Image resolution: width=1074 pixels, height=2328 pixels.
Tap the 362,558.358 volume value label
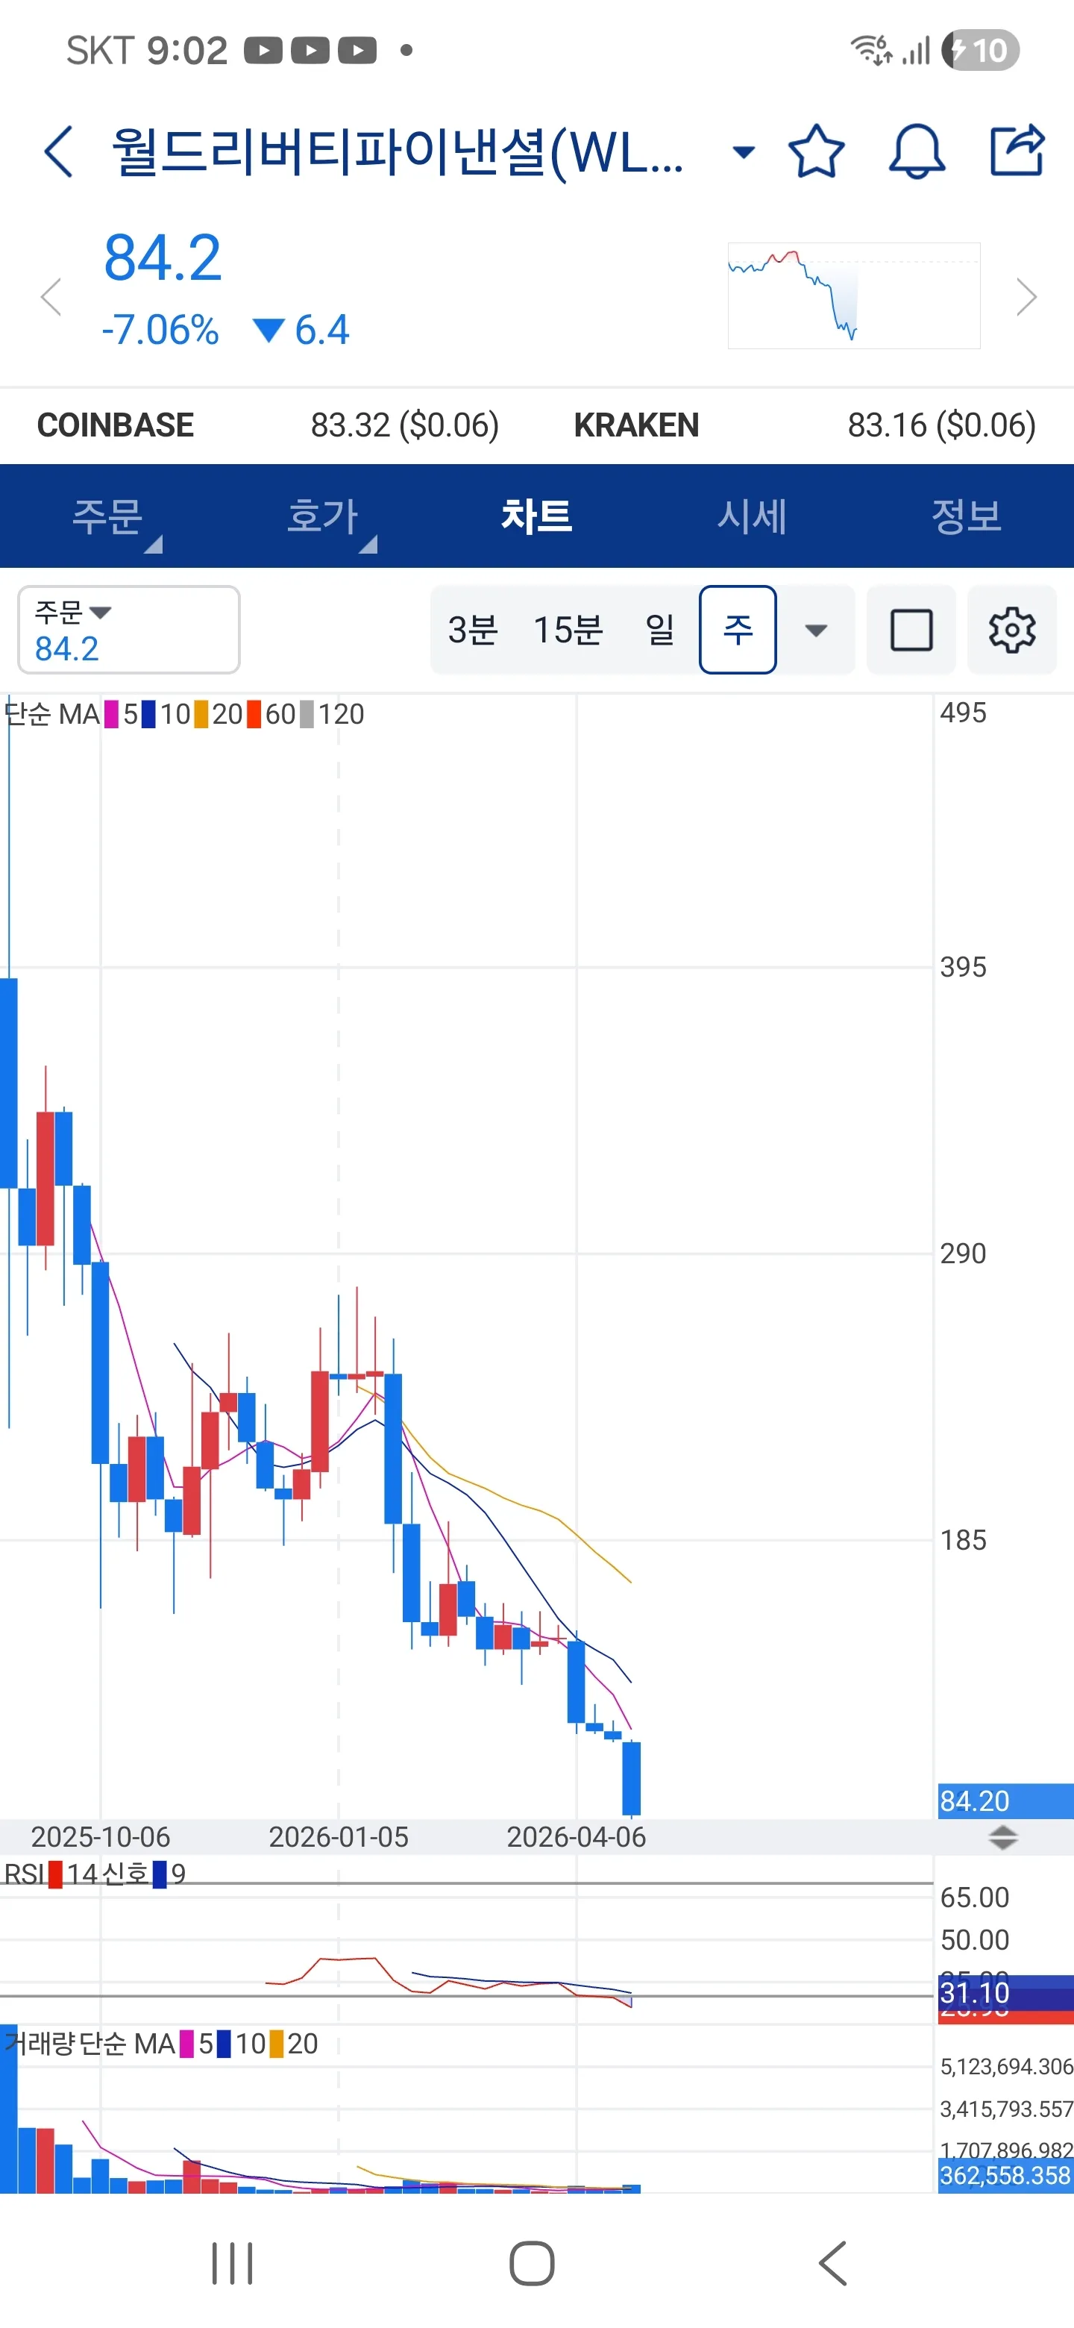pos(1005,2175)
